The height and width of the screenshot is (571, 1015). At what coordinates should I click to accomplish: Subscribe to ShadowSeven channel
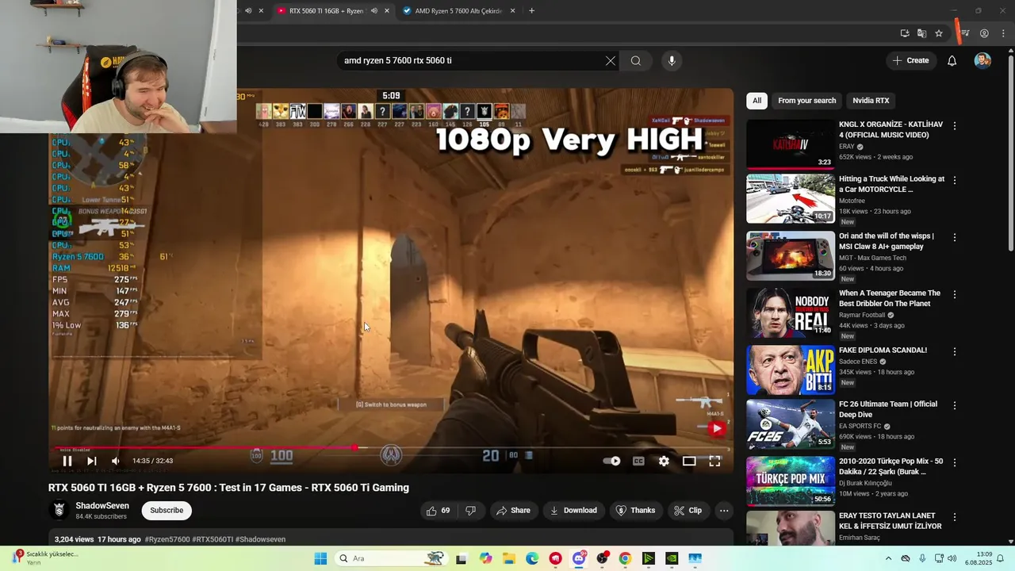point(167,511)
